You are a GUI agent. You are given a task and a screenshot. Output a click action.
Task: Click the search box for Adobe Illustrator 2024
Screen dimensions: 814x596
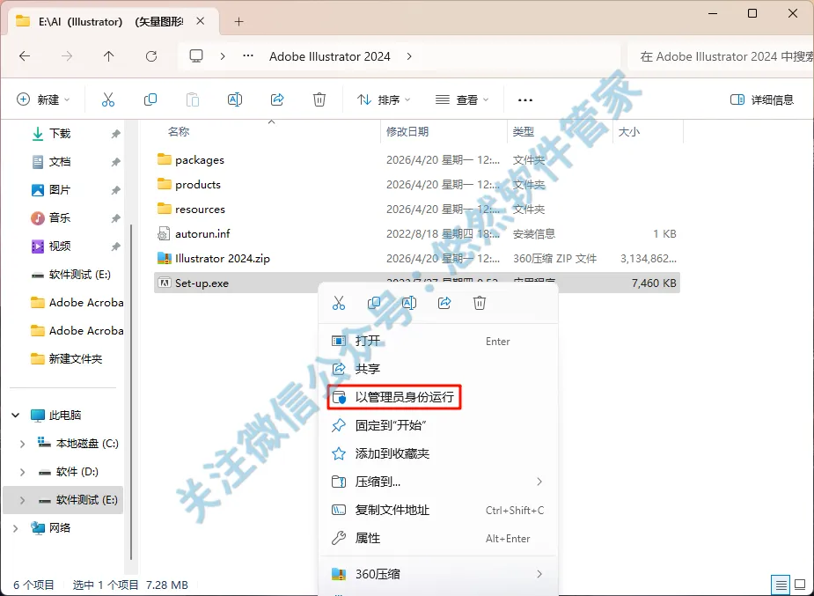point(722,56)
